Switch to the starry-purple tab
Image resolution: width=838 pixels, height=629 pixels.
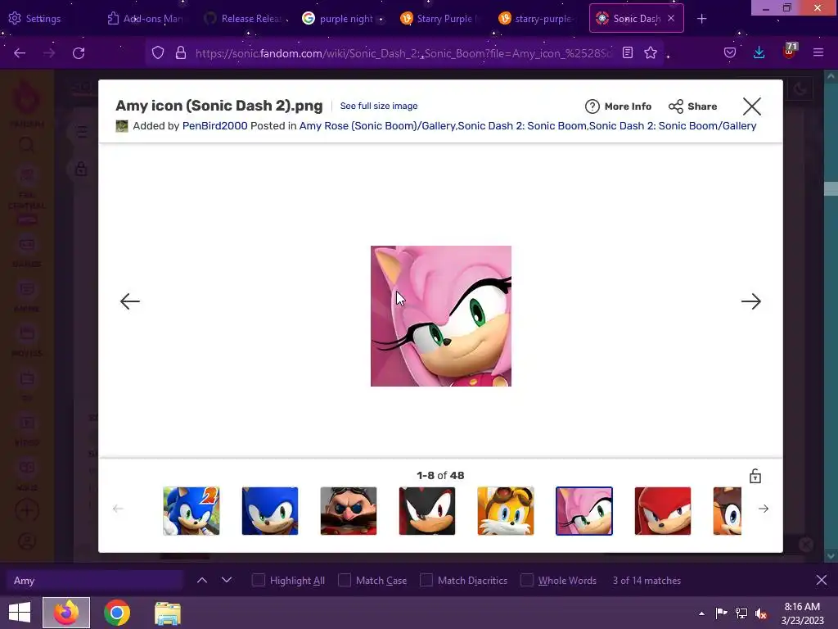pyautogui.click(x=538, y=18)
